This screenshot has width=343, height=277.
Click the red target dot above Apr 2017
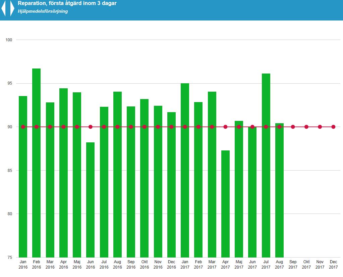pos(225,127)
